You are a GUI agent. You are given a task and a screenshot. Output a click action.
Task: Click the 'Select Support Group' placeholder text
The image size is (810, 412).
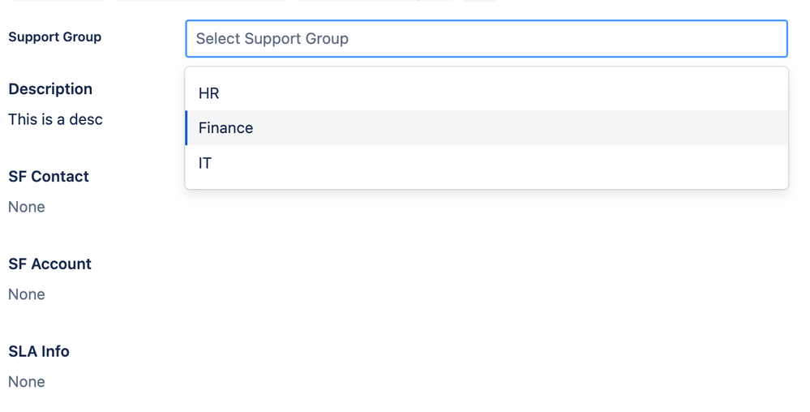pos(272,39)
